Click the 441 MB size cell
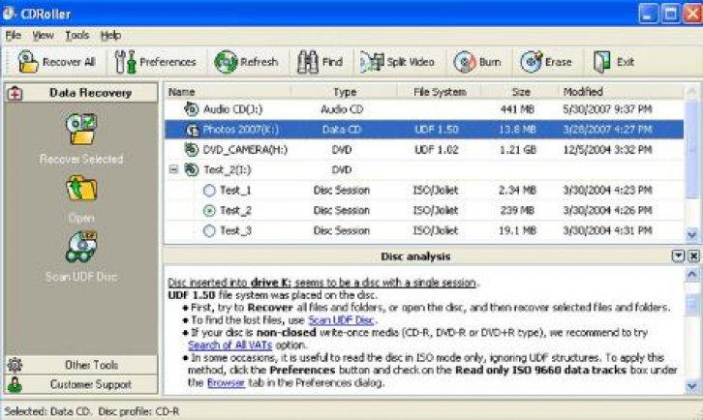 click(517, 109)
